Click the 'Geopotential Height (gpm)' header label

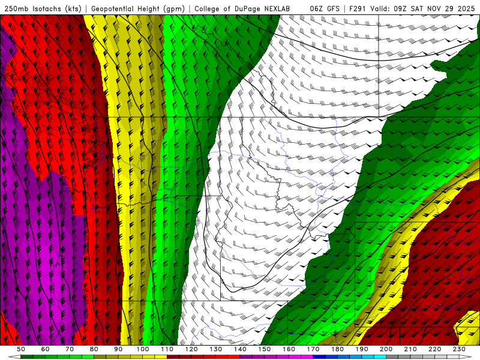click(138, 8)
